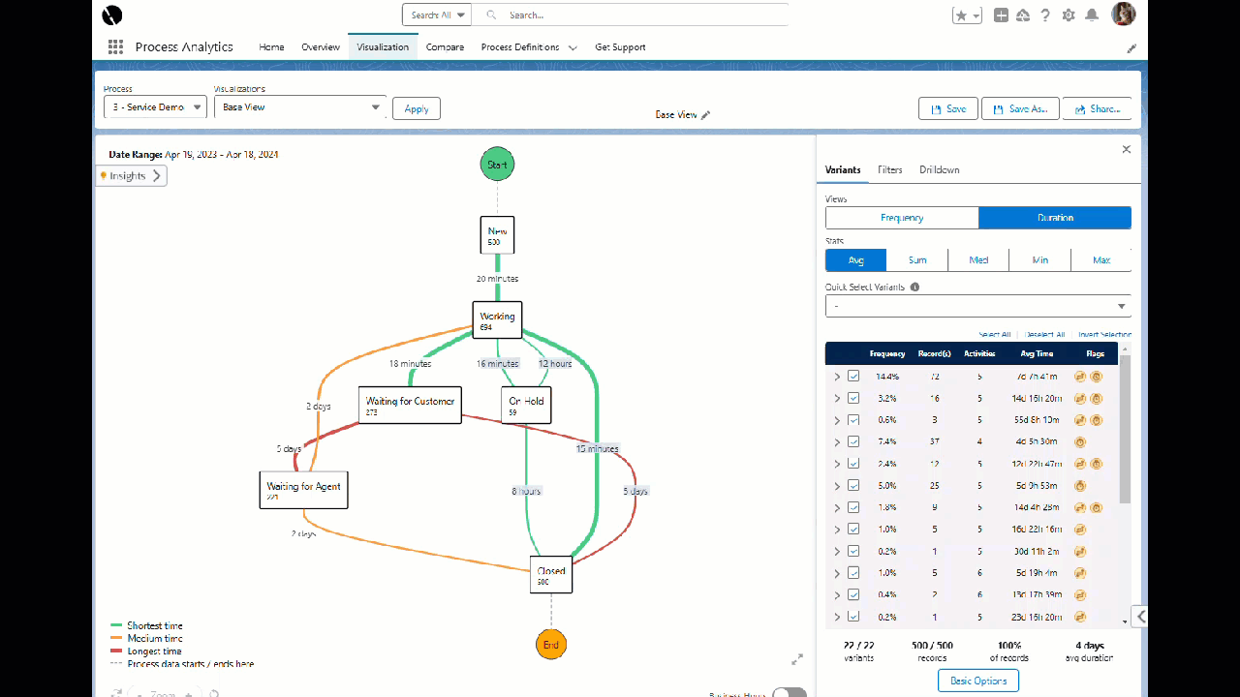Screen dimensions: 1240x697
Task: Click the Share button
Action: 1097,108
